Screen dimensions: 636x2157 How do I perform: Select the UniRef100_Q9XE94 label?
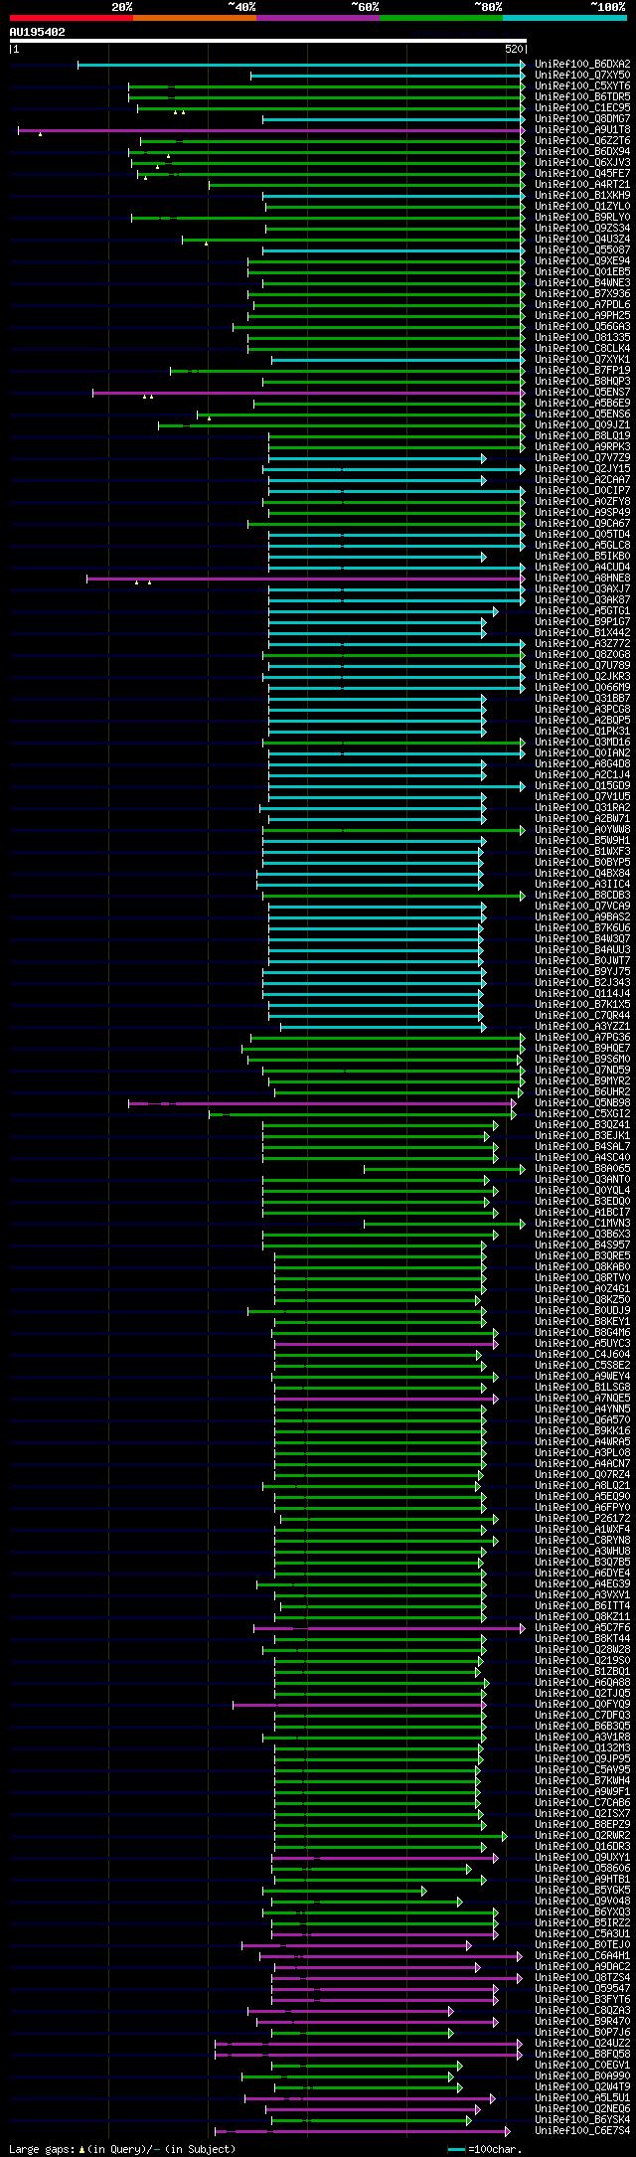582,261
